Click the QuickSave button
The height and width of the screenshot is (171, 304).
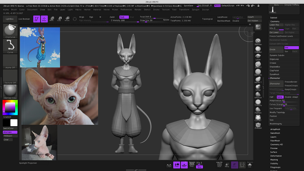188,6
